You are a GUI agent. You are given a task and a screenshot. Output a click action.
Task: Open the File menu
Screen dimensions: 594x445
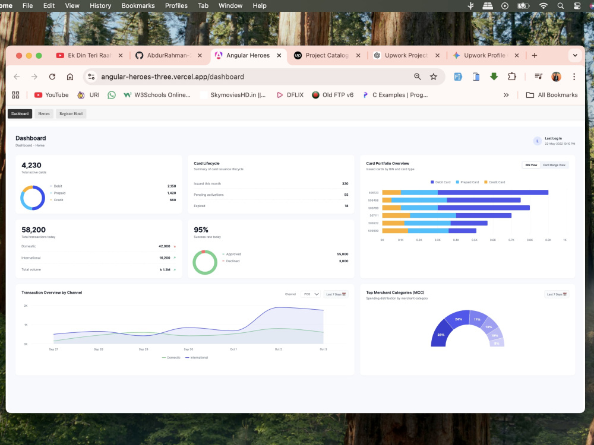(28, 6)
